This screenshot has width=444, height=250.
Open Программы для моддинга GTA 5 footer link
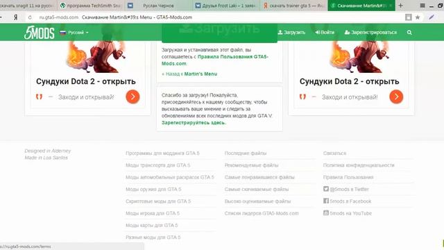pos(162,153)
